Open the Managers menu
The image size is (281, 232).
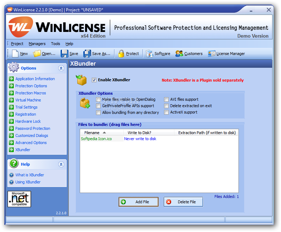(37, 44)
